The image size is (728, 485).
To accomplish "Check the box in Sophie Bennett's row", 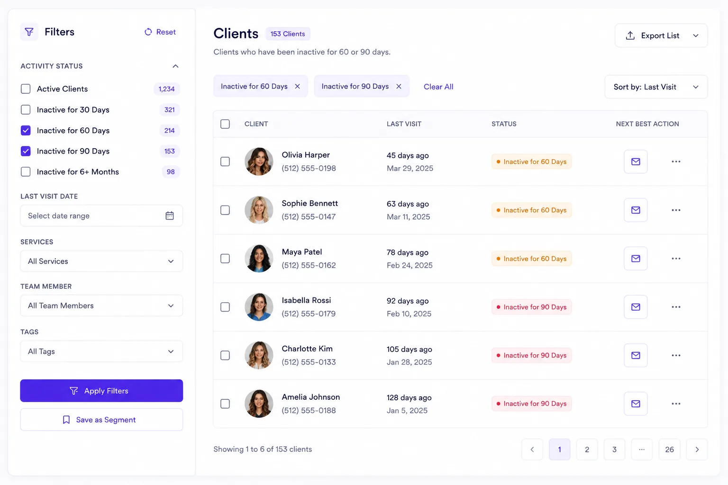I will [x=225, y=210].
